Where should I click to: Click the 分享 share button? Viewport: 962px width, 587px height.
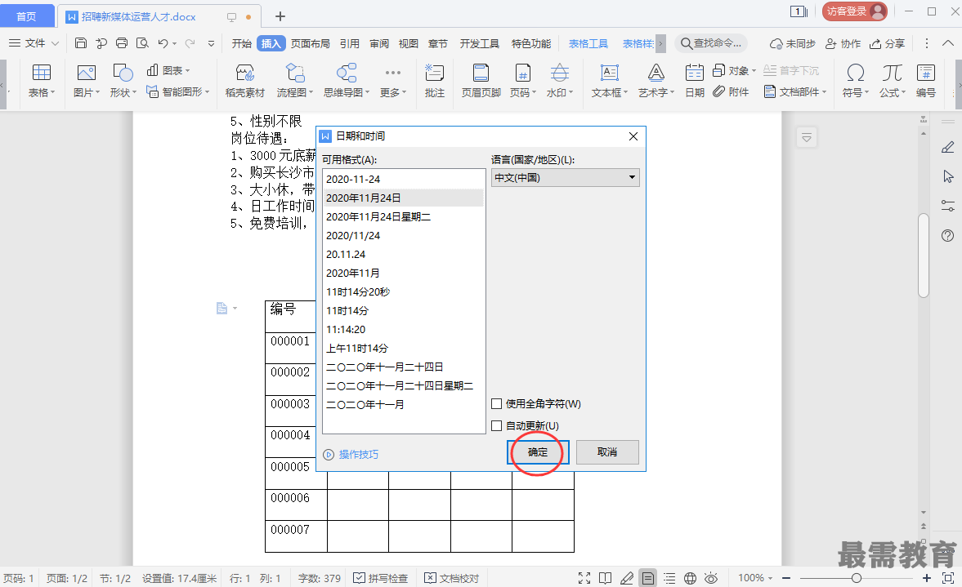(887, 43)
